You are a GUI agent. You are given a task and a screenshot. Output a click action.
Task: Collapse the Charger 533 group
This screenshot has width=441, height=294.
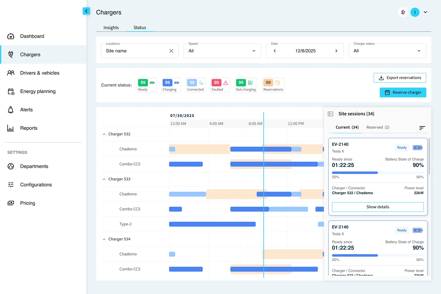tap(104, 179)
